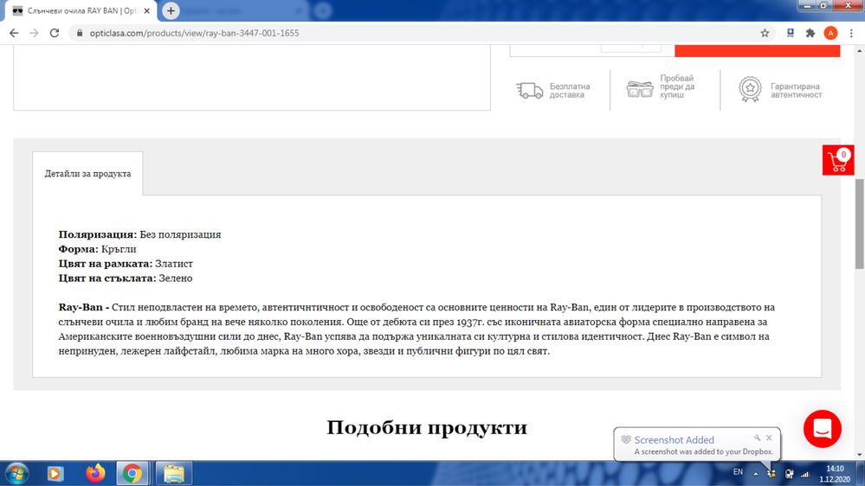The height and width of the screenshot is (486, 865).
Task: Click the EN language indicator
Action: 738,471
